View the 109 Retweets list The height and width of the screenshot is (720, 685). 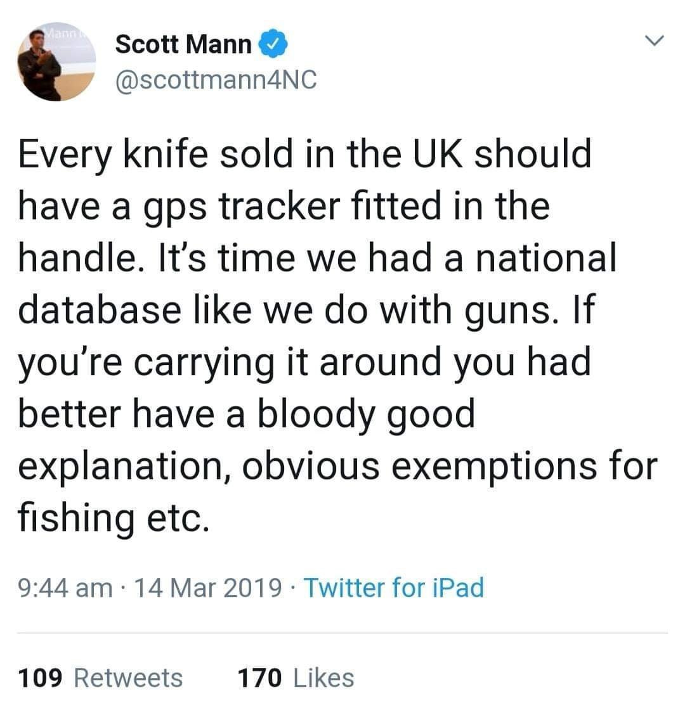[x=100, y=678]
